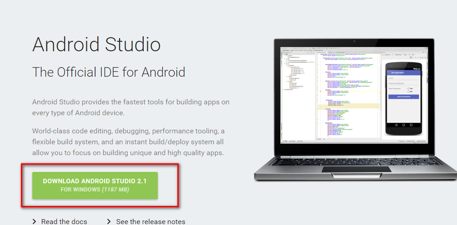
Task: Click the Android Studio heading text
Action: [x=96, y=44]
